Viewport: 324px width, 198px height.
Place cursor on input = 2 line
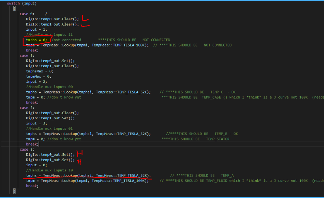[x=36, y=82]
